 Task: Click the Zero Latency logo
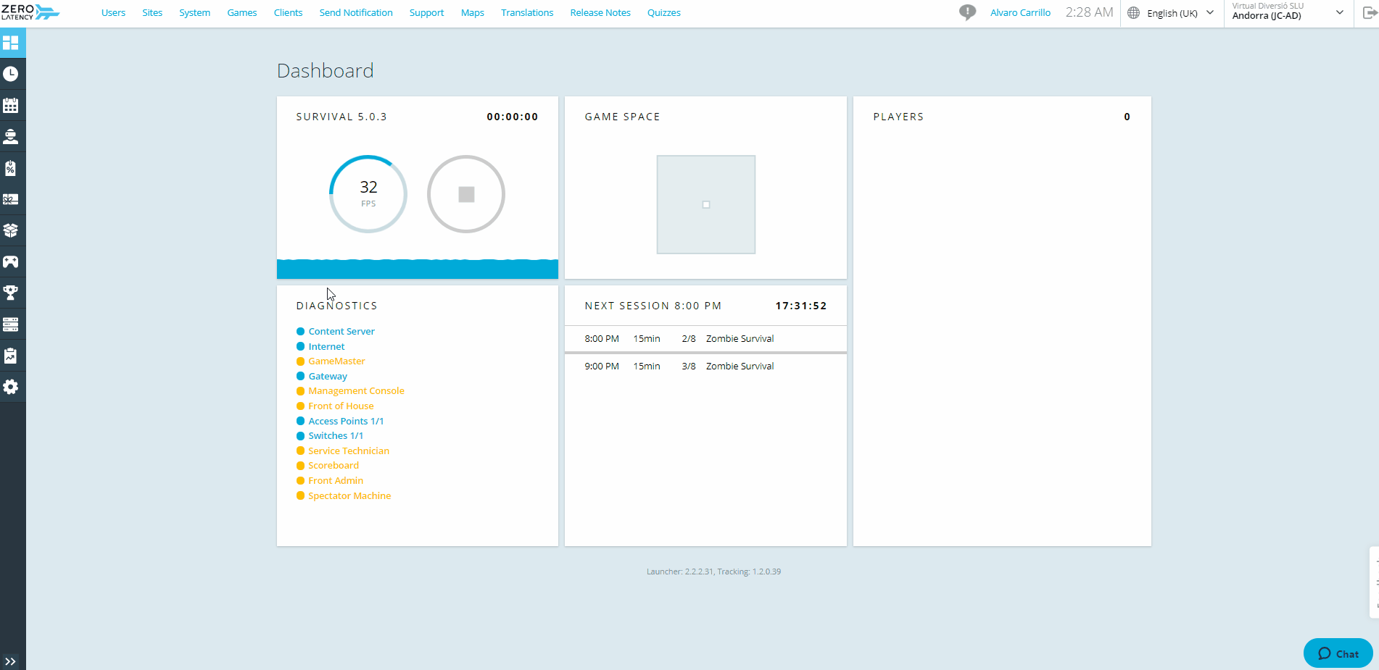tap(30, 12)
